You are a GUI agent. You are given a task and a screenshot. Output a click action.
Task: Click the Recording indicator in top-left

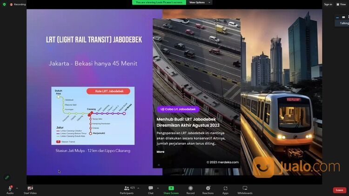(x=18, y=4)
